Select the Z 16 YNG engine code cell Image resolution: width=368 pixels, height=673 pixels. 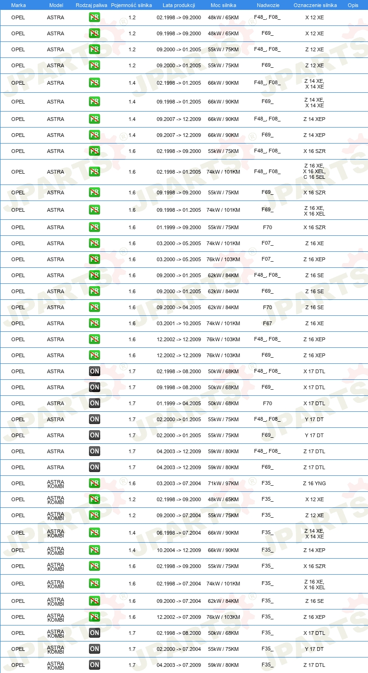[x=314, y=483]
